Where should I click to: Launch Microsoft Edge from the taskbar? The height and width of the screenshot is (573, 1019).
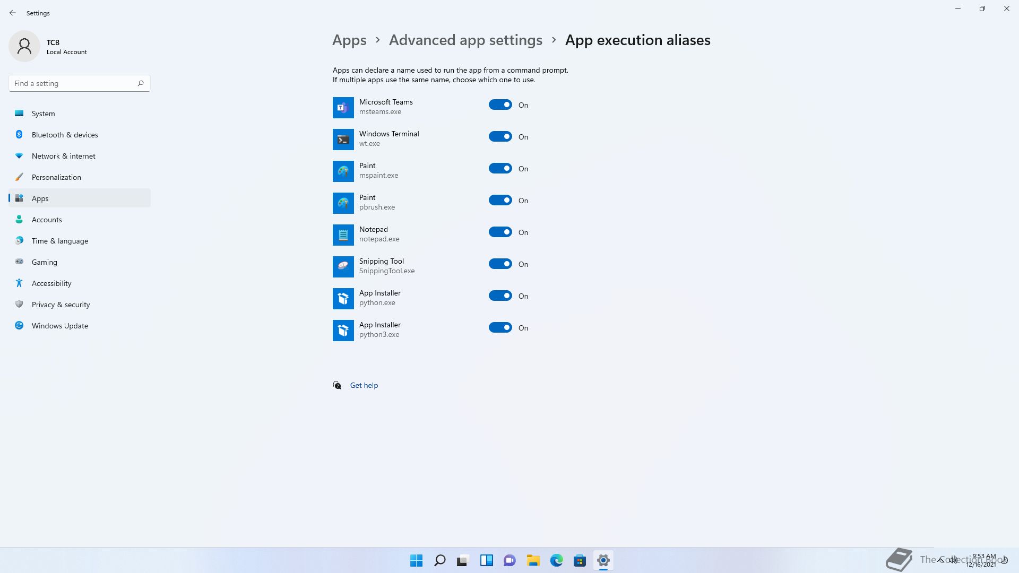click(557, 560)
